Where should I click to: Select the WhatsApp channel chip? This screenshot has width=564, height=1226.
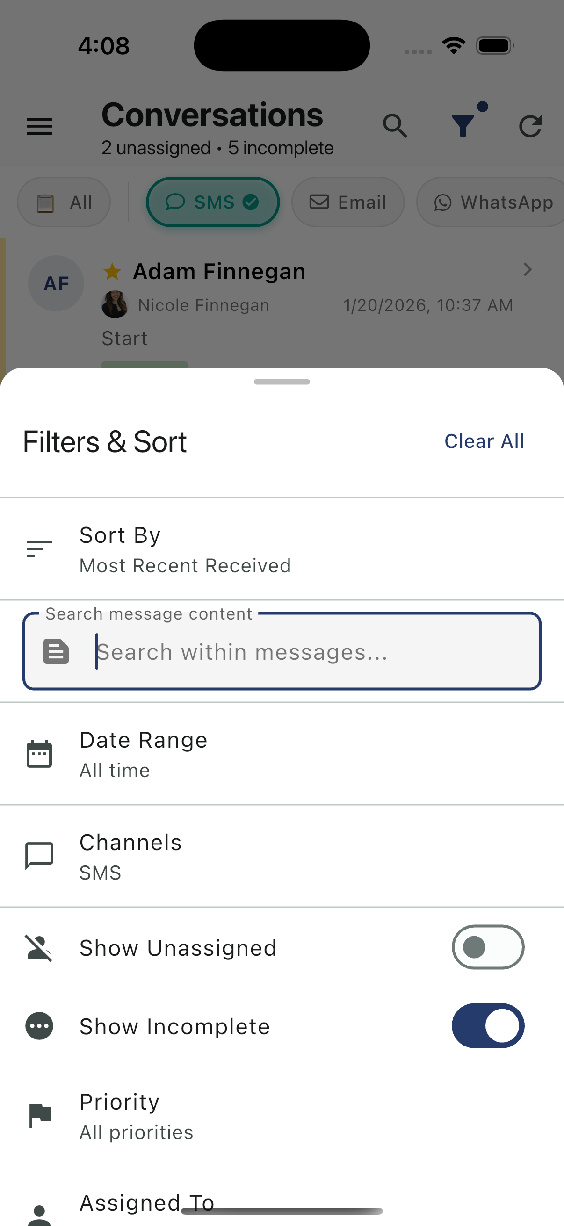[x=493, y=202]
